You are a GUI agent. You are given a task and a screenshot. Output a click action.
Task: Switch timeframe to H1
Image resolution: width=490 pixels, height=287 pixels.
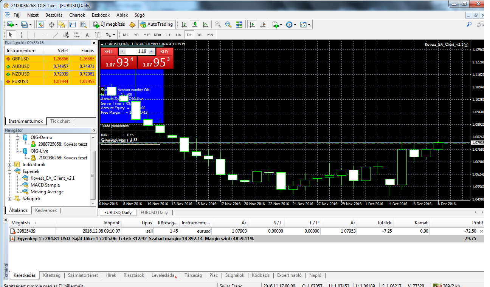coord(168,35)
